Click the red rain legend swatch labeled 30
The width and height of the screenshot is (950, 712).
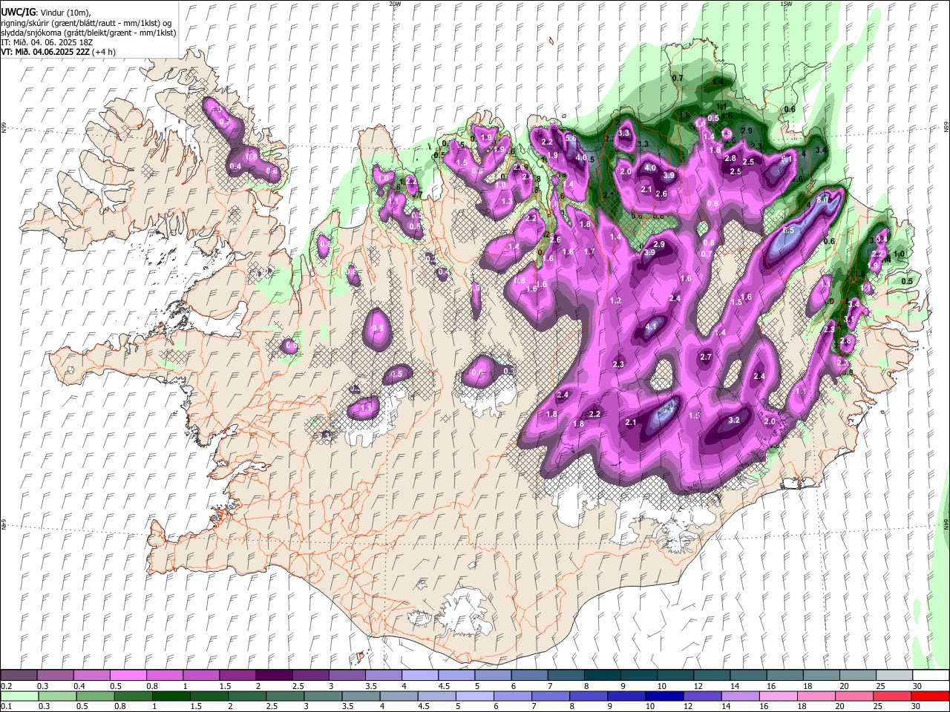coord(931,696)
